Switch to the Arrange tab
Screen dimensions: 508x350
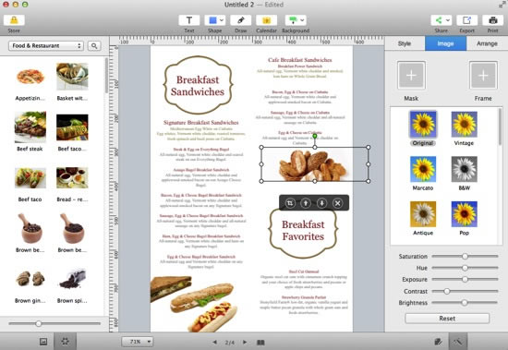pyautogui.click(x=487, y=43)
